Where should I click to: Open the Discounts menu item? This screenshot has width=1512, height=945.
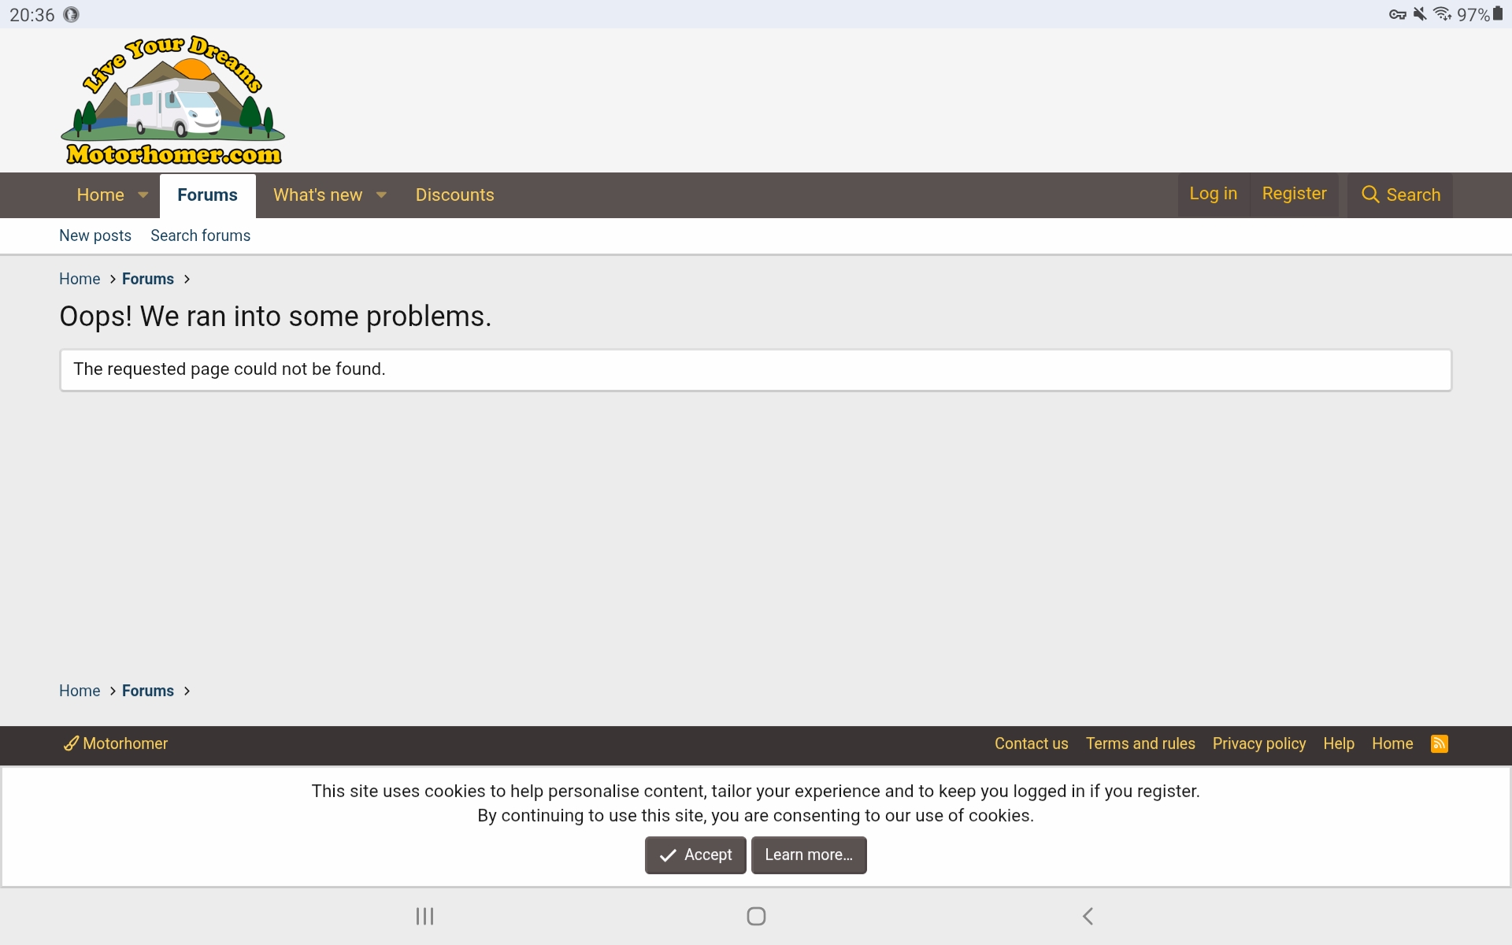pyautogui.click(x=454, y=195)
